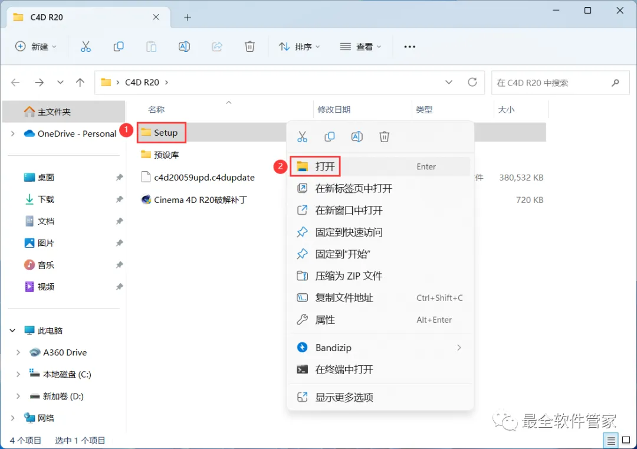The width and height of the screenshot is (637, 449).
Task: Refresh the current folder view
Action: pos(472,83)
